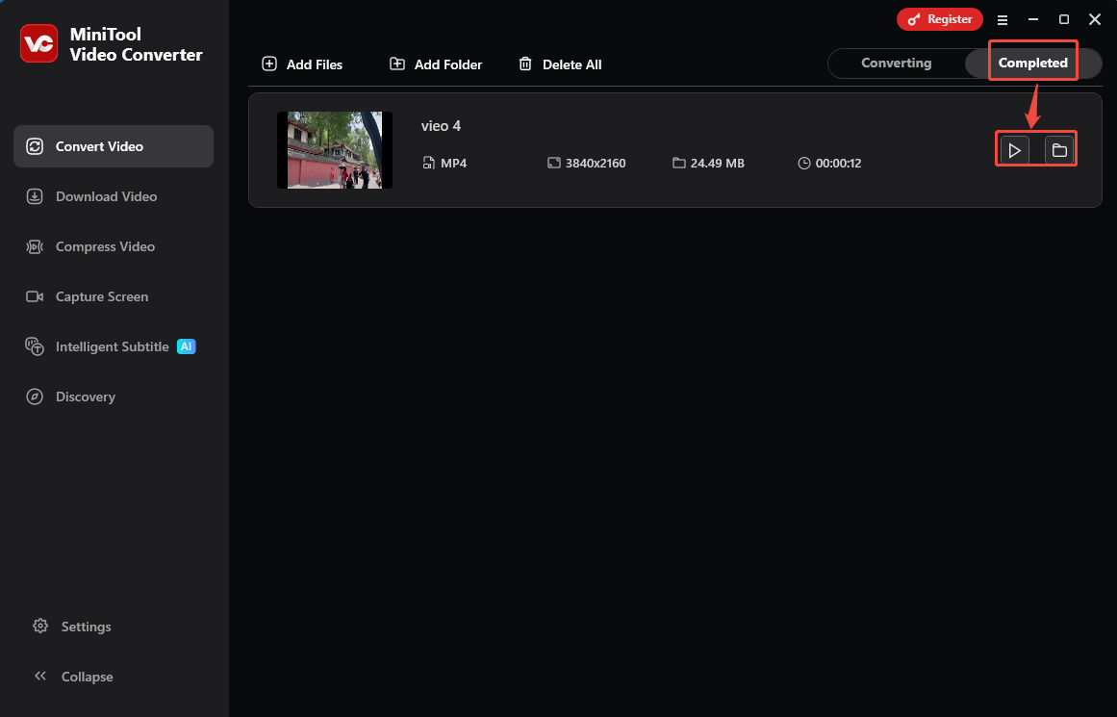Screen dimensions: 1117x717
Task: Select the Convert Video sidebar icon
Action: [x=35, y=146]
